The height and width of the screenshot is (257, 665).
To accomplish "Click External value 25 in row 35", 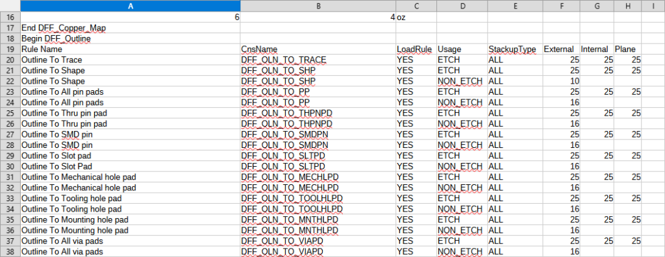I will 562,219.
